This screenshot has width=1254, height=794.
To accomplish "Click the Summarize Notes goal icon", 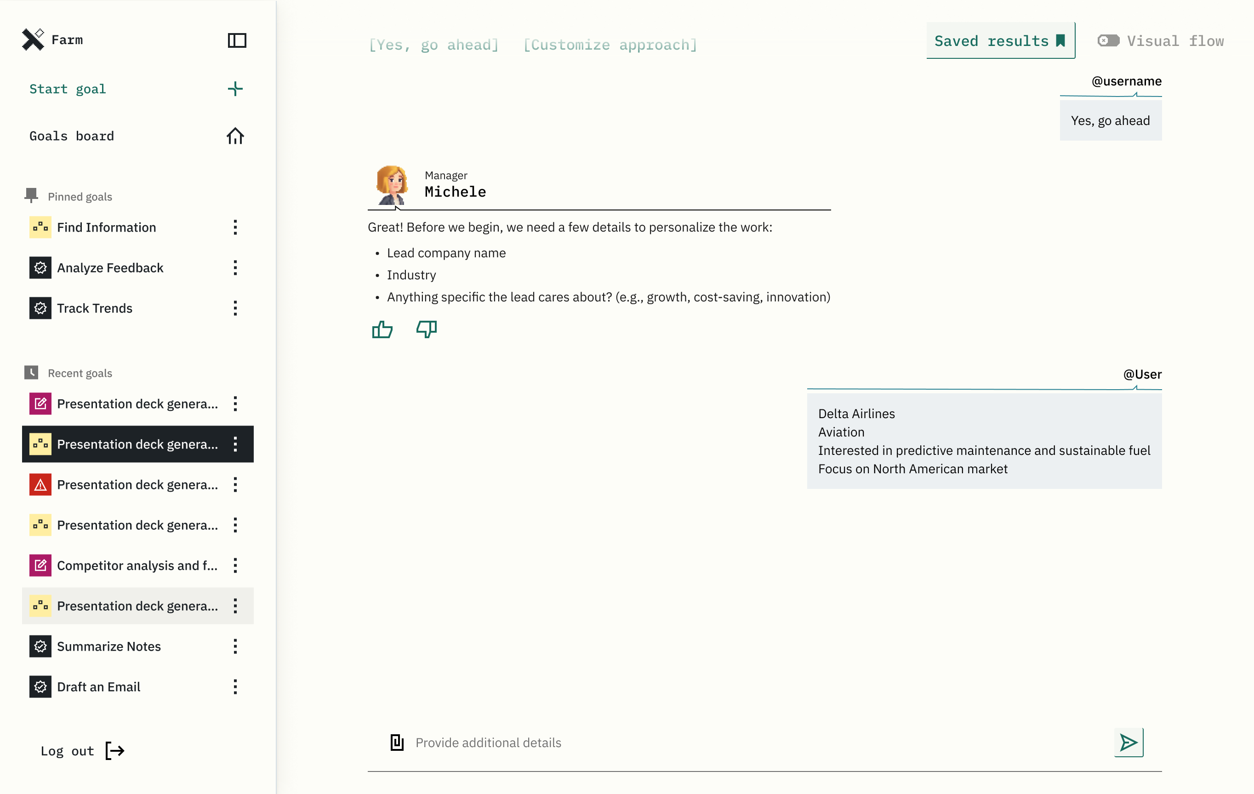I will tap(40, 646).
